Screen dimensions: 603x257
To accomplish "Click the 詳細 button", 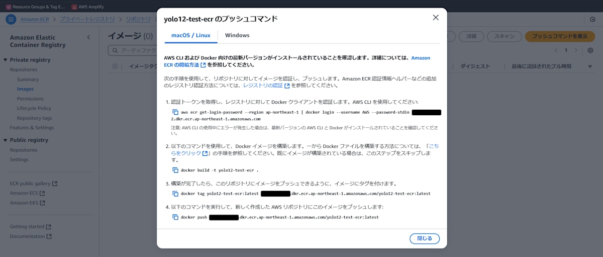I will 471,36.
